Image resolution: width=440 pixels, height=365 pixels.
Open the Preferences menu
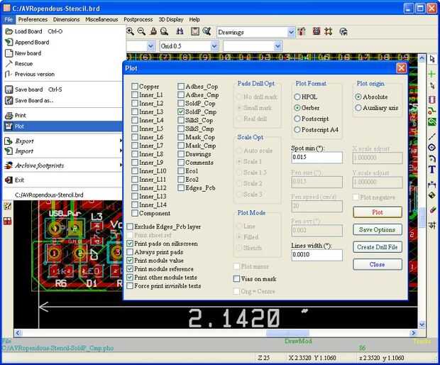click(33, 19)
